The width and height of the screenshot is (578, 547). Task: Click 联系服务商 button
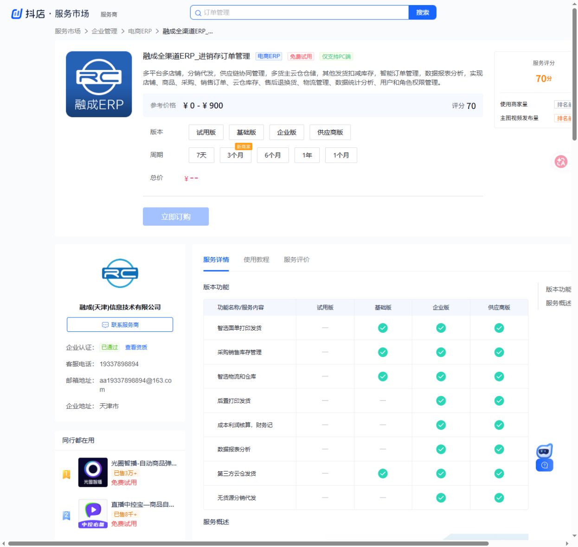120,324
